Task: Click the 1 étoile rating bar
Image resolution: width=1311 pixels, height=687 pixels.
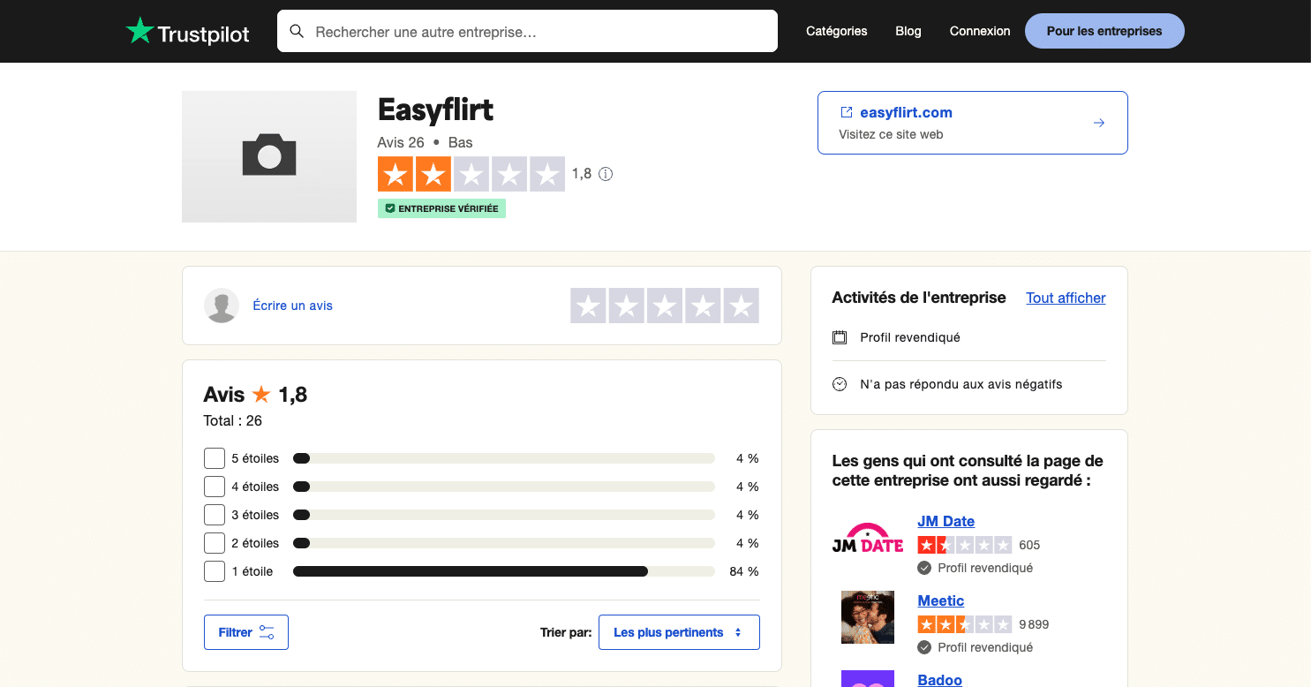Action: [x=504, y=571]
